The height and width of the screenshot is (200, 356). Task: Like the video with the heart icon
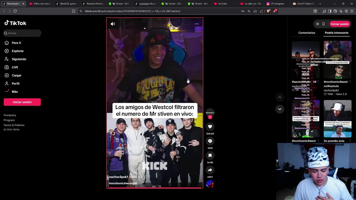[x=210, y=127]
